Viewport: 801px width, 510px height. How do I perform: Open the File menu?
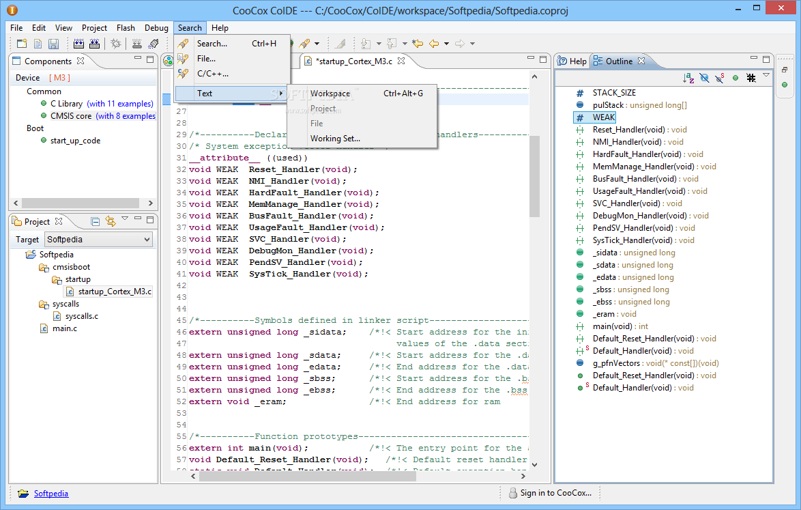pos(16,27)
